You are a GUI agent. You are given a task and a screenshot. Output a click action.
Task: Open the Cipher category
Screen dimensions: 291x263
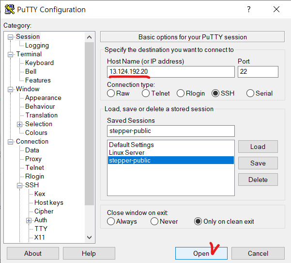tap(44, 212)
